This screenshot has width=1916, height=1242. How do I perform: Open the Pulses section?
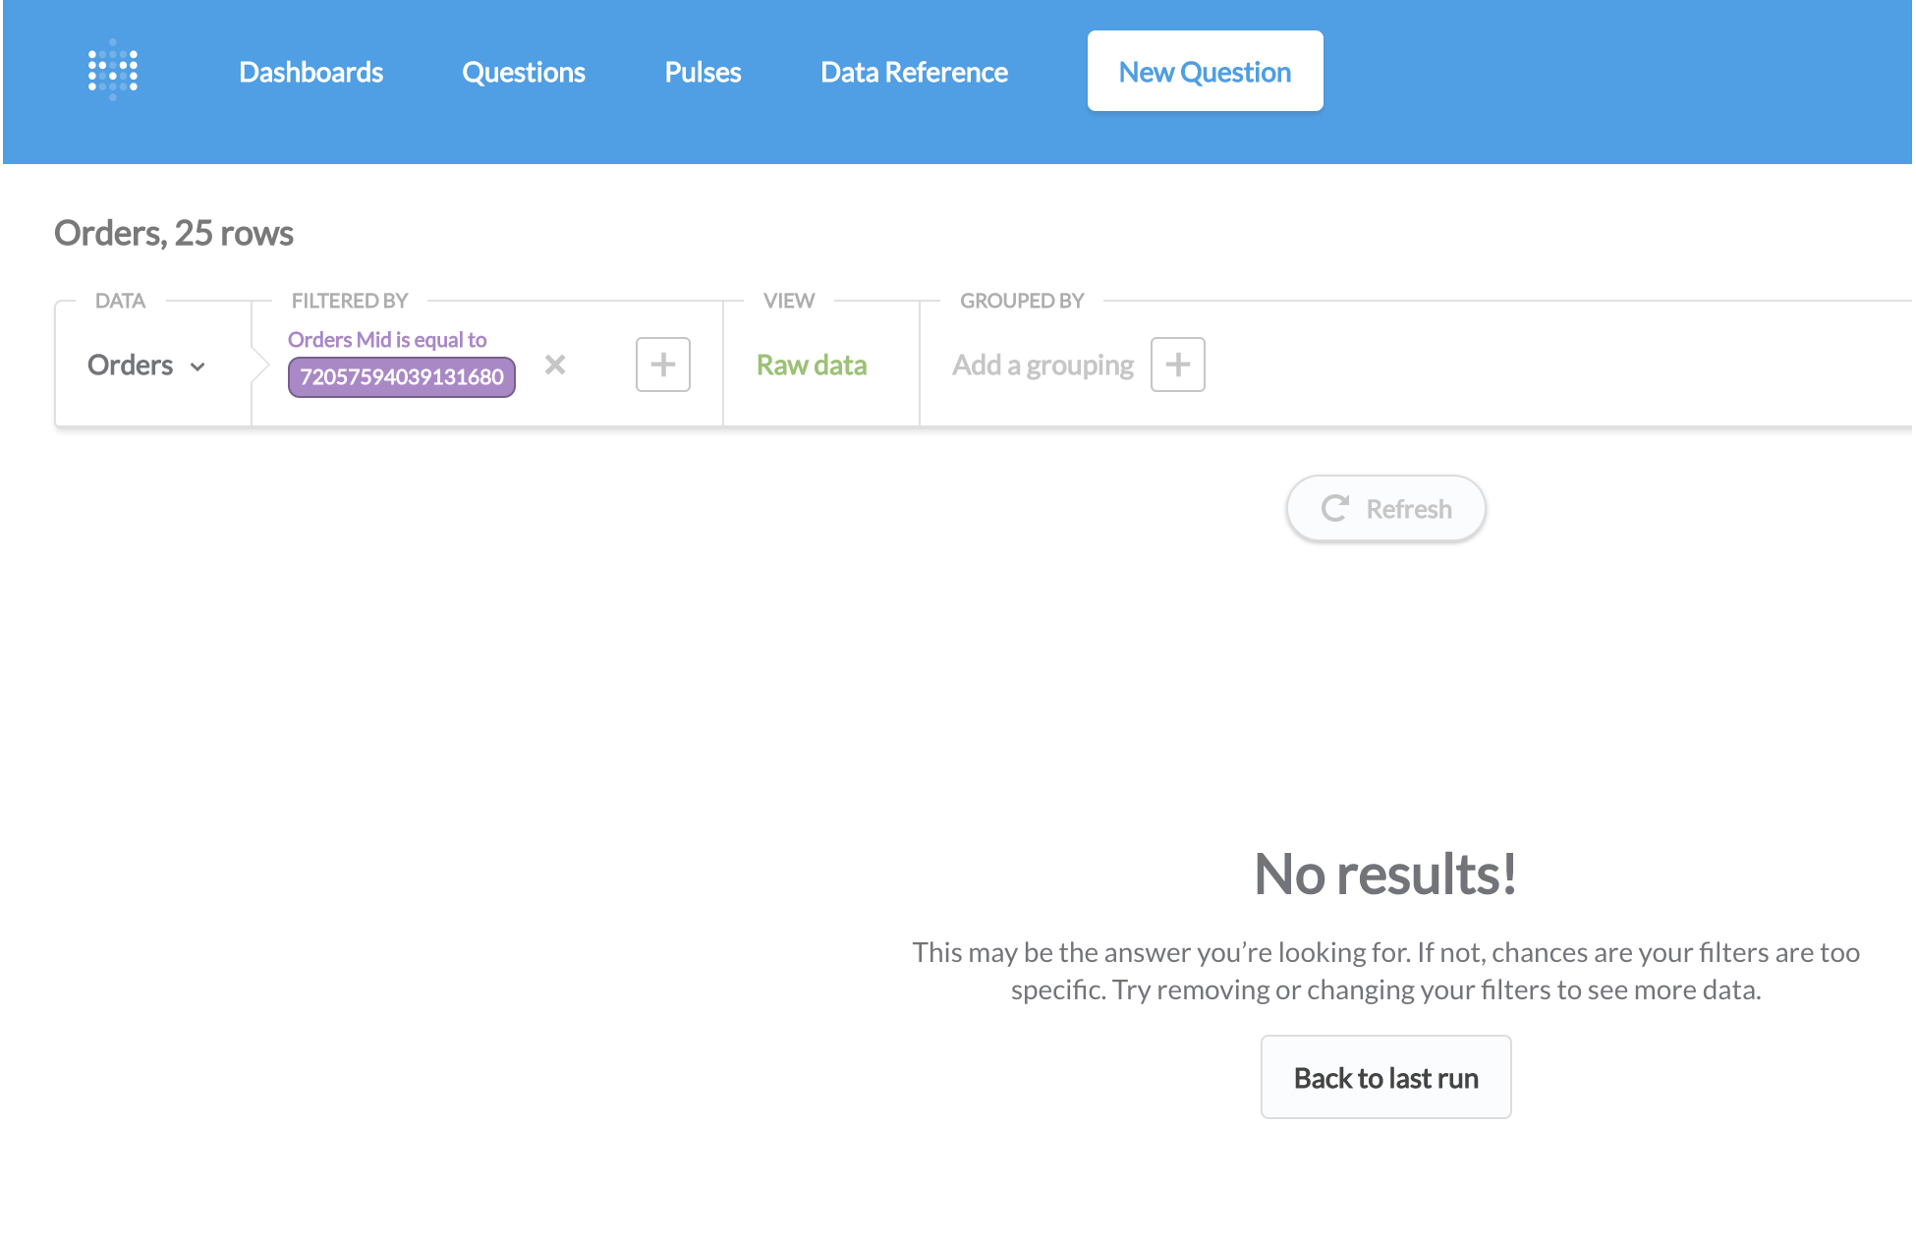[703, 72]
